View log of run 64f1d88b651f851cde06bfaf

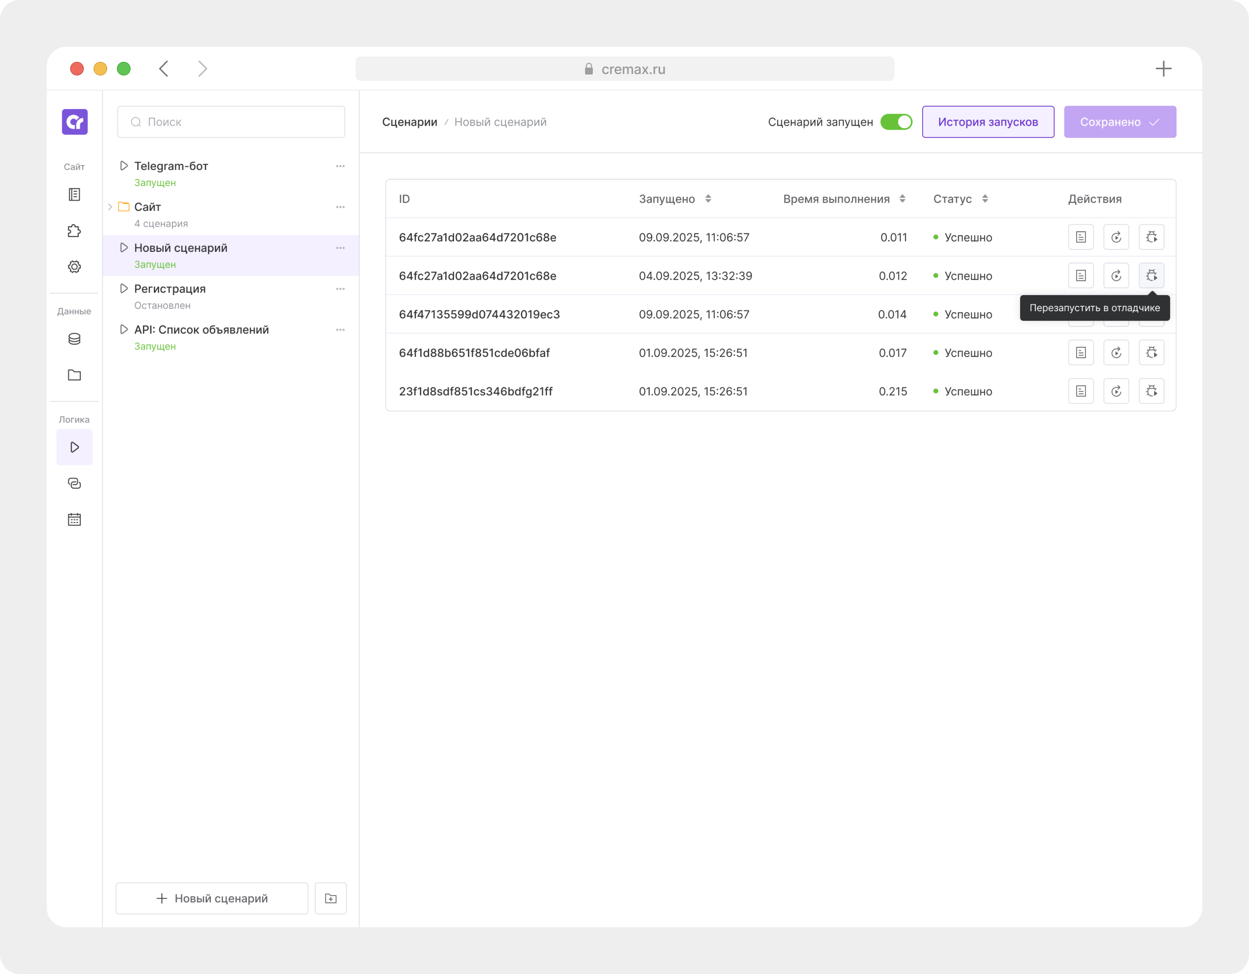pos(1081,353)
